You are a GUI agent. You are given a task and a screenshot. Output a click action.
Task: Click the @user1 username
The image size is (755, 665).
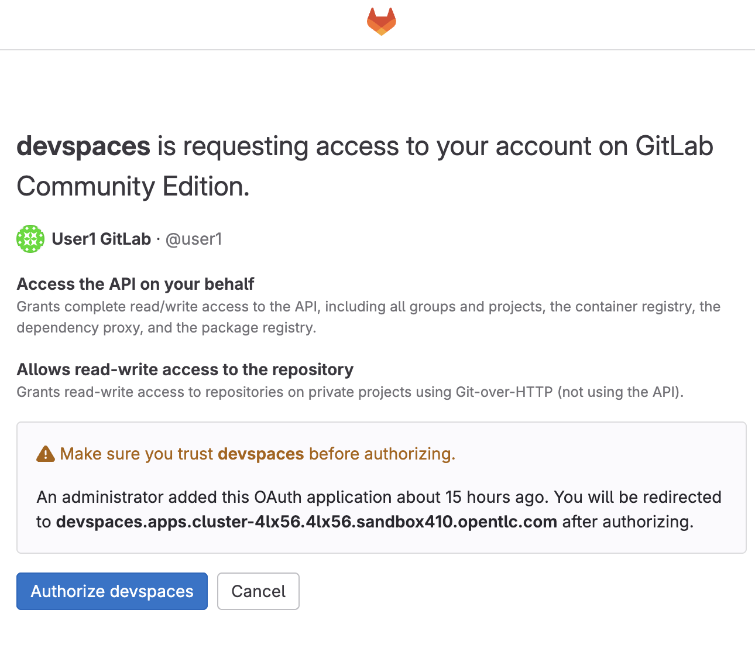pos(194,239)
